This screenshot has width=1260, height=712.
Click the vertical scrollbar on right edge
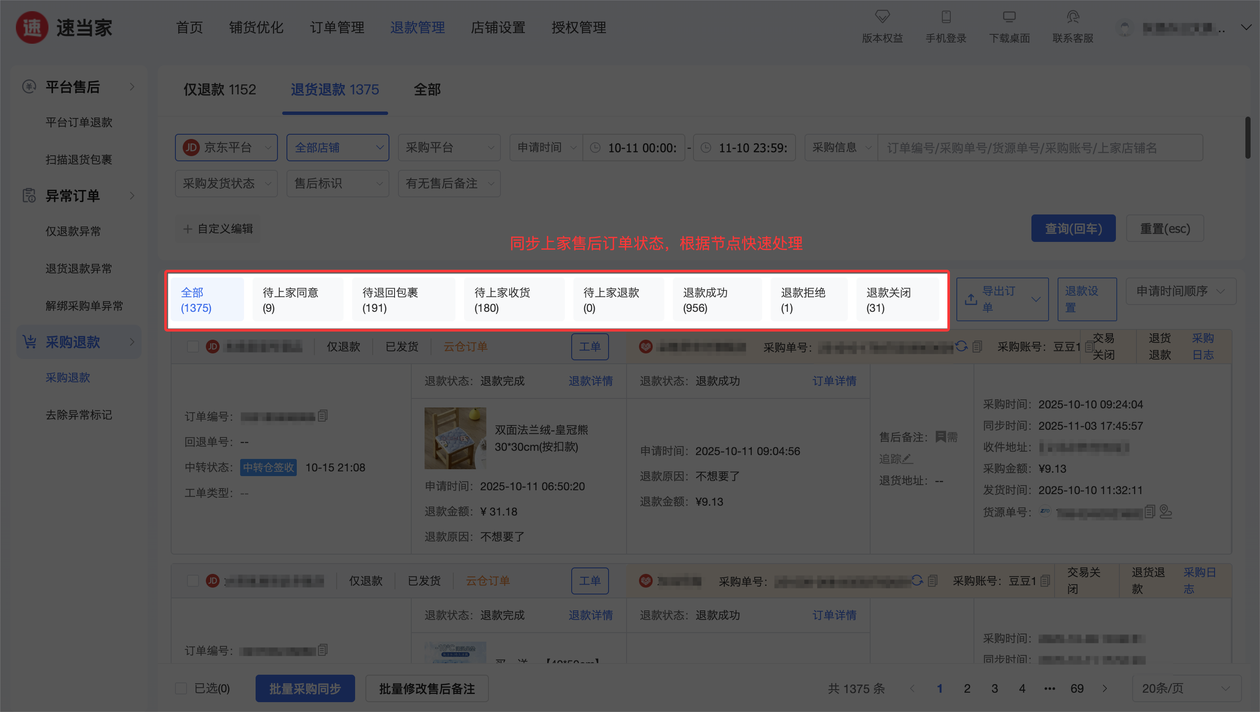(1248, 138)
